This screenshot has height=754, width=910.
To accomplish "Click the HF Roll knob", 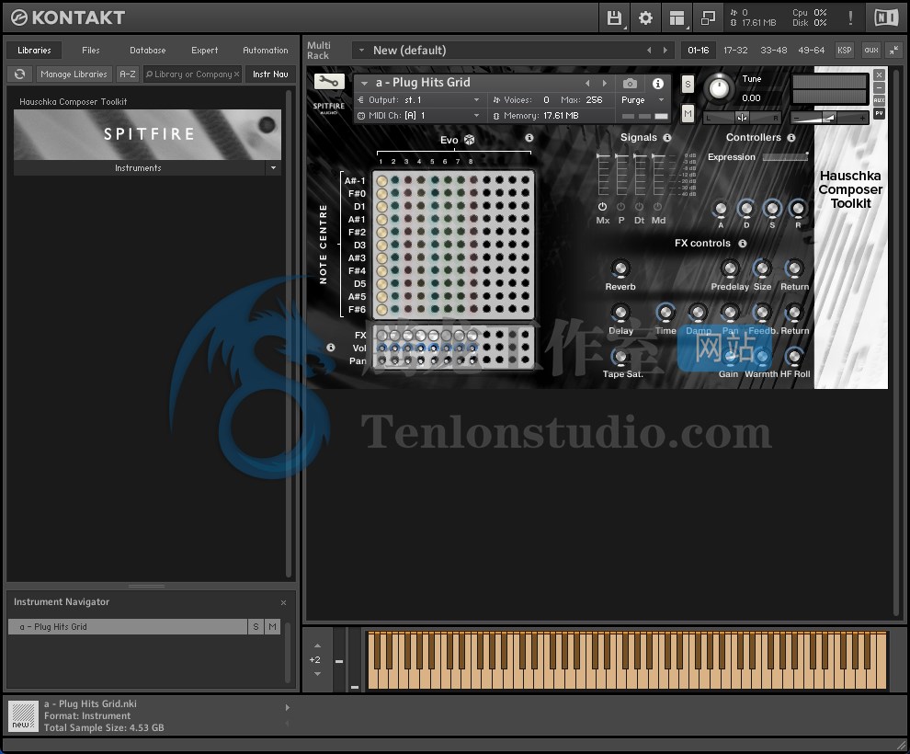I will click(x=794, y=357).
